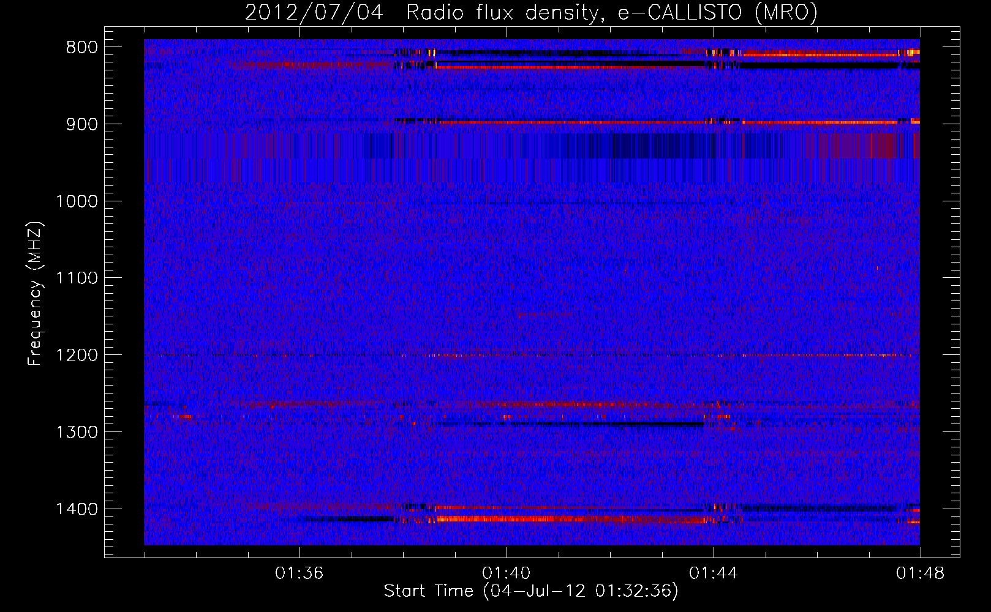Select the 'Frequency (MHZ)' y-axis label

click(x=36, y=294)
